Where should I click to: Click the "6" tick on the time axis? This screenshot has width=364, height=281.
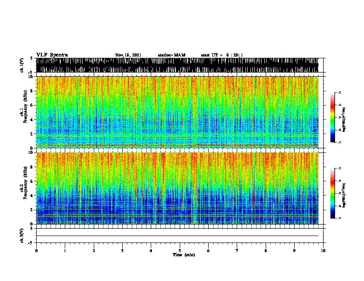[x=209, y=251]
